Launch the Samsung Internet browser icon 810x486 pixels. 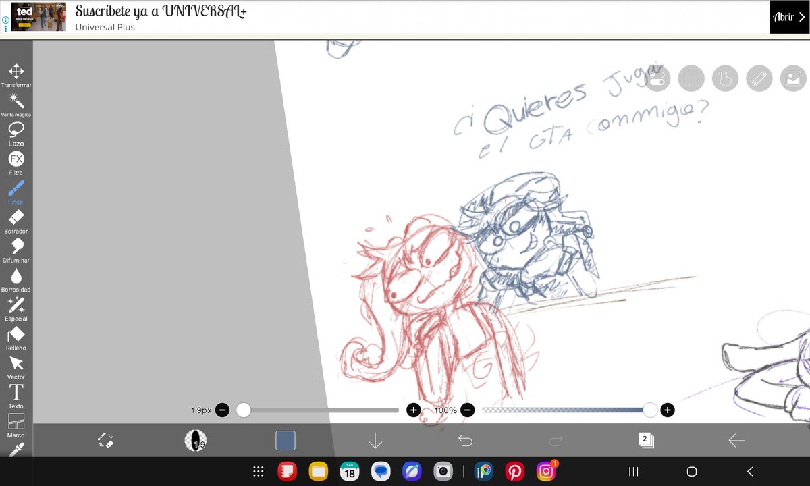click(x=412, y=472)
